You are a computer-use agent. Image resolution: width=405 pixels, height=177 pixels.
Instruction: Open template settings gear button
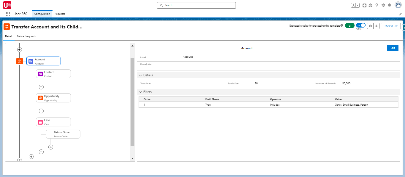click(x=370, y=26)
